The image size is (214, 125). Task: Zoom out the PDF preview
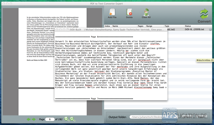tap(67, 119)
